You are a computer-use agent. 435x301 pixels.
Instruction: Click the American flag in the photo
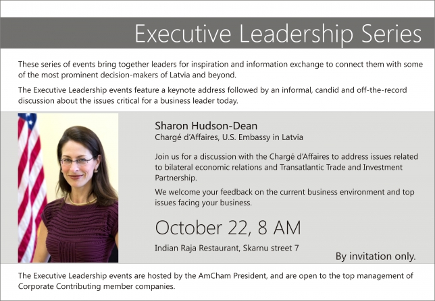(31, 188)
